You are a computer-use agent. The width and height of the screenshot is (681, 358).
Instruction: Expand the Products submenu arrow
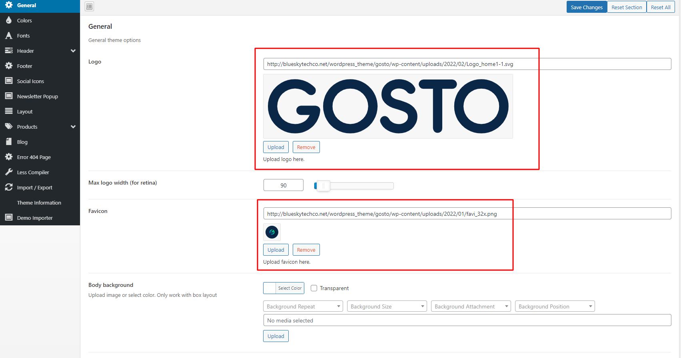coord(73,127)
